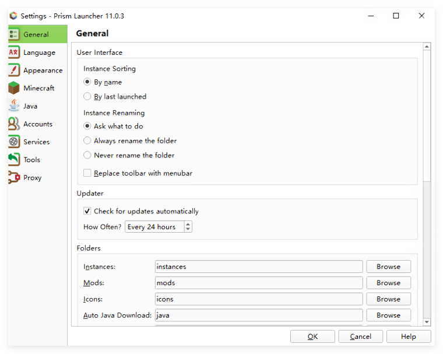Click the Appearance paintbrush icon
Viewport: 443px width, 354px height.
(13, 70)
